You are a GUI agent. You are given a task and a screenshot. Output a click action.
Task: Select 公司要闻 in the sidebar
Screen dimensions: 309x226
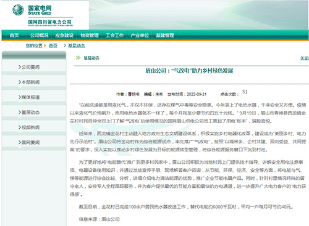30,67
